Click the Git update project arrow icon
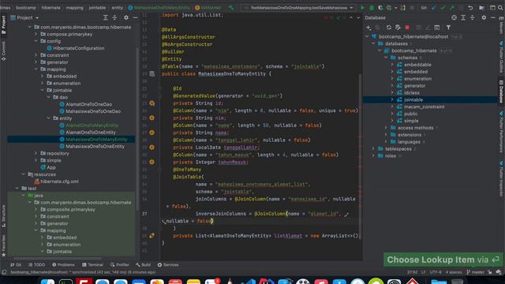This screenshot has height=284, width=505. coord(433,8)
